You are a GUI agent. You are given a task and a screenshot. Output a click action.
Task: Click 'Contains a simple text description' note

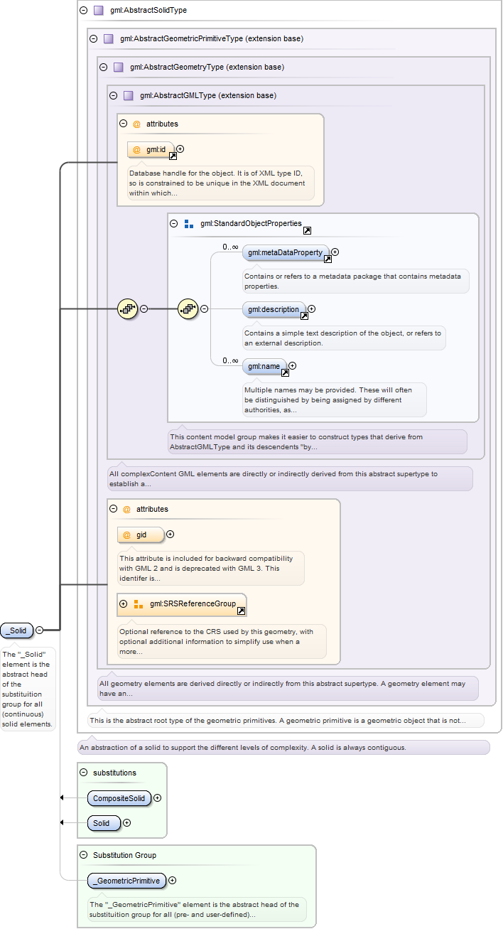point(343,338)
